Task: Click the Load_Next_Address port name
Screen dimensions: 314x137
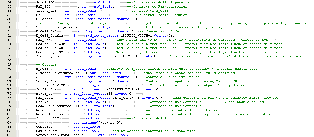Action: click(x=54, y=106)
